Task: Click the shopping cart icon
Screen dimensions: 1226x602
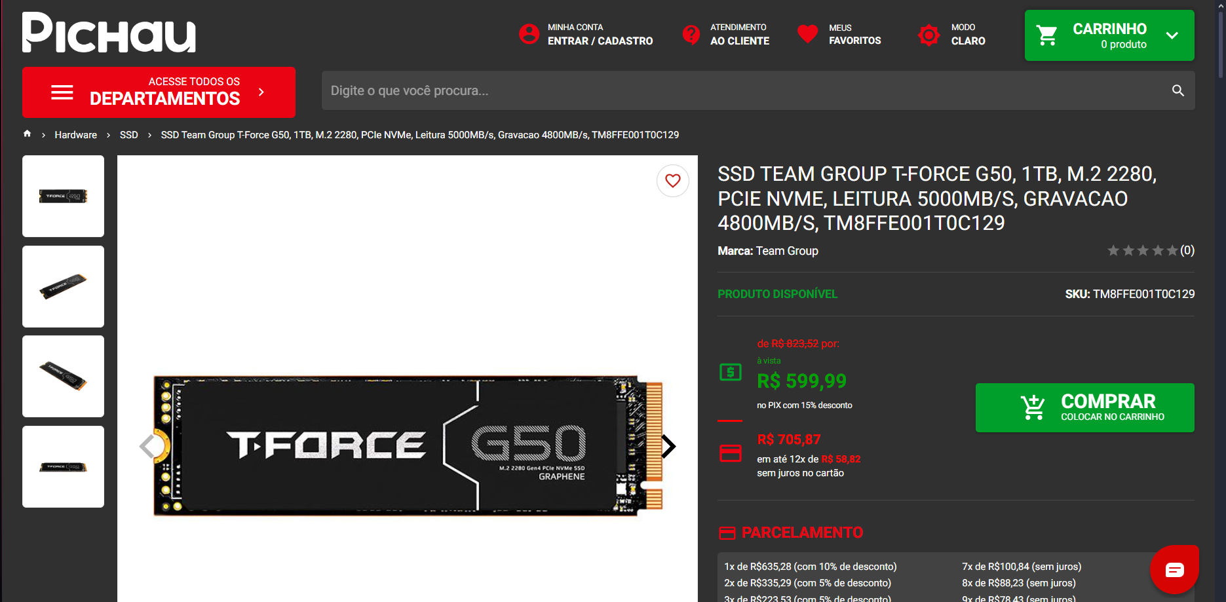Action: 1047,35
